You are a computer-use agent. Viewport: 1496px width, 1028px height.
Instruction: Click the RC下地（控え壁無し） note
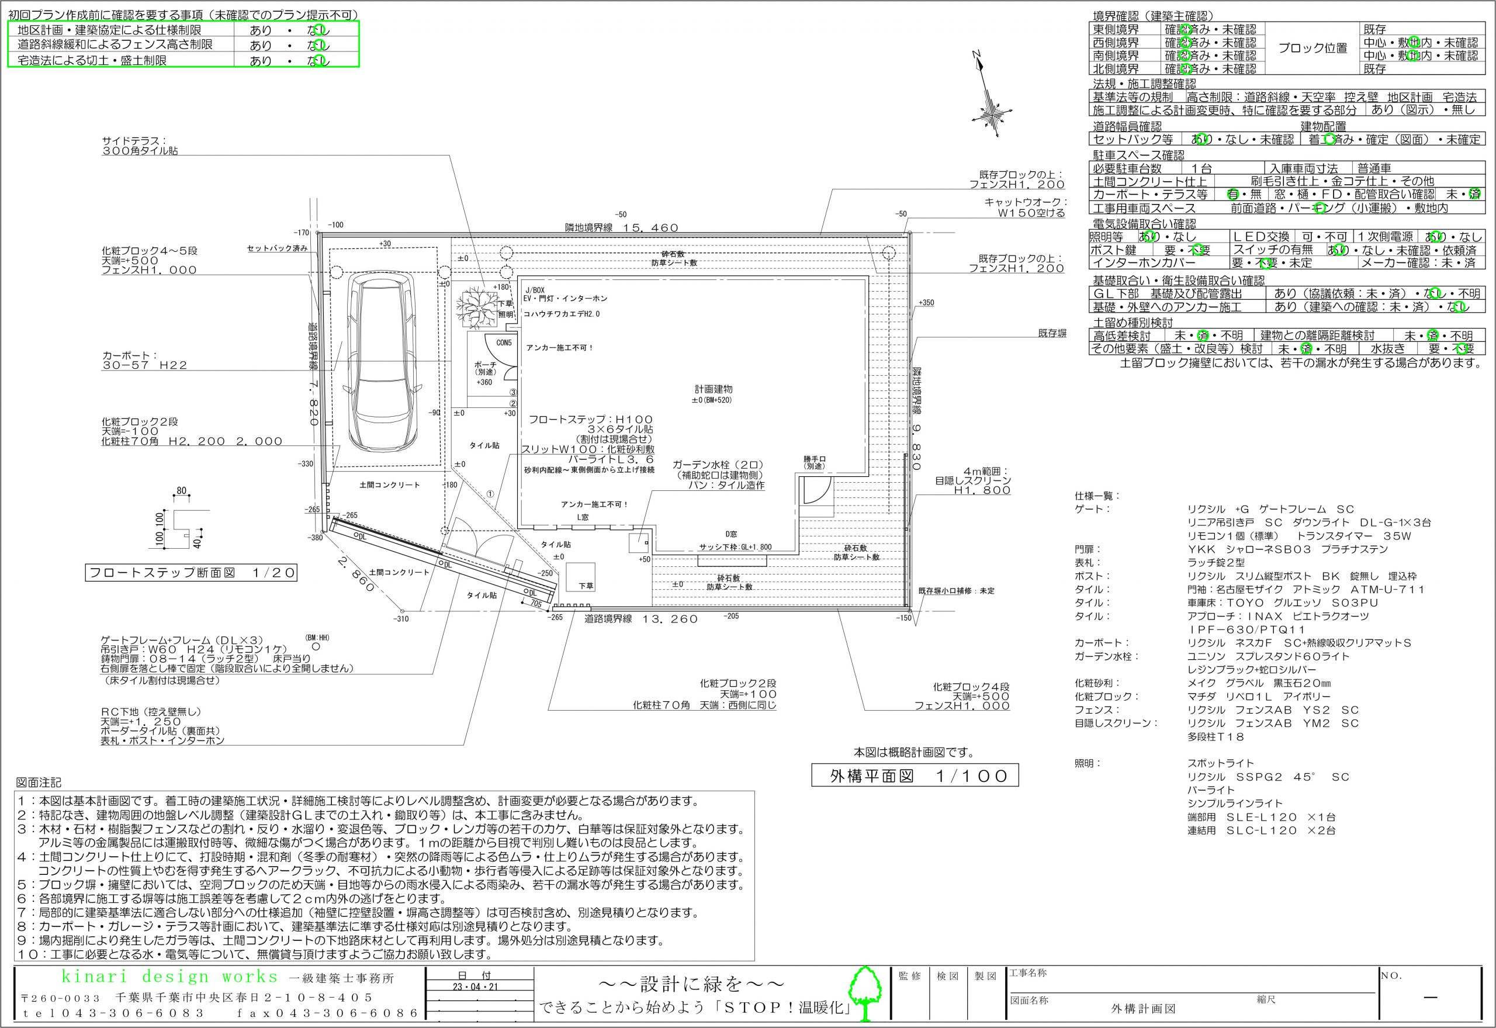pos(151,712)
